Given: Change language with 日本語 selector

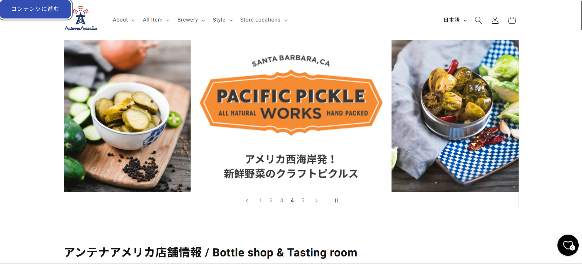Looking at the screenshot, I should 455,20.
